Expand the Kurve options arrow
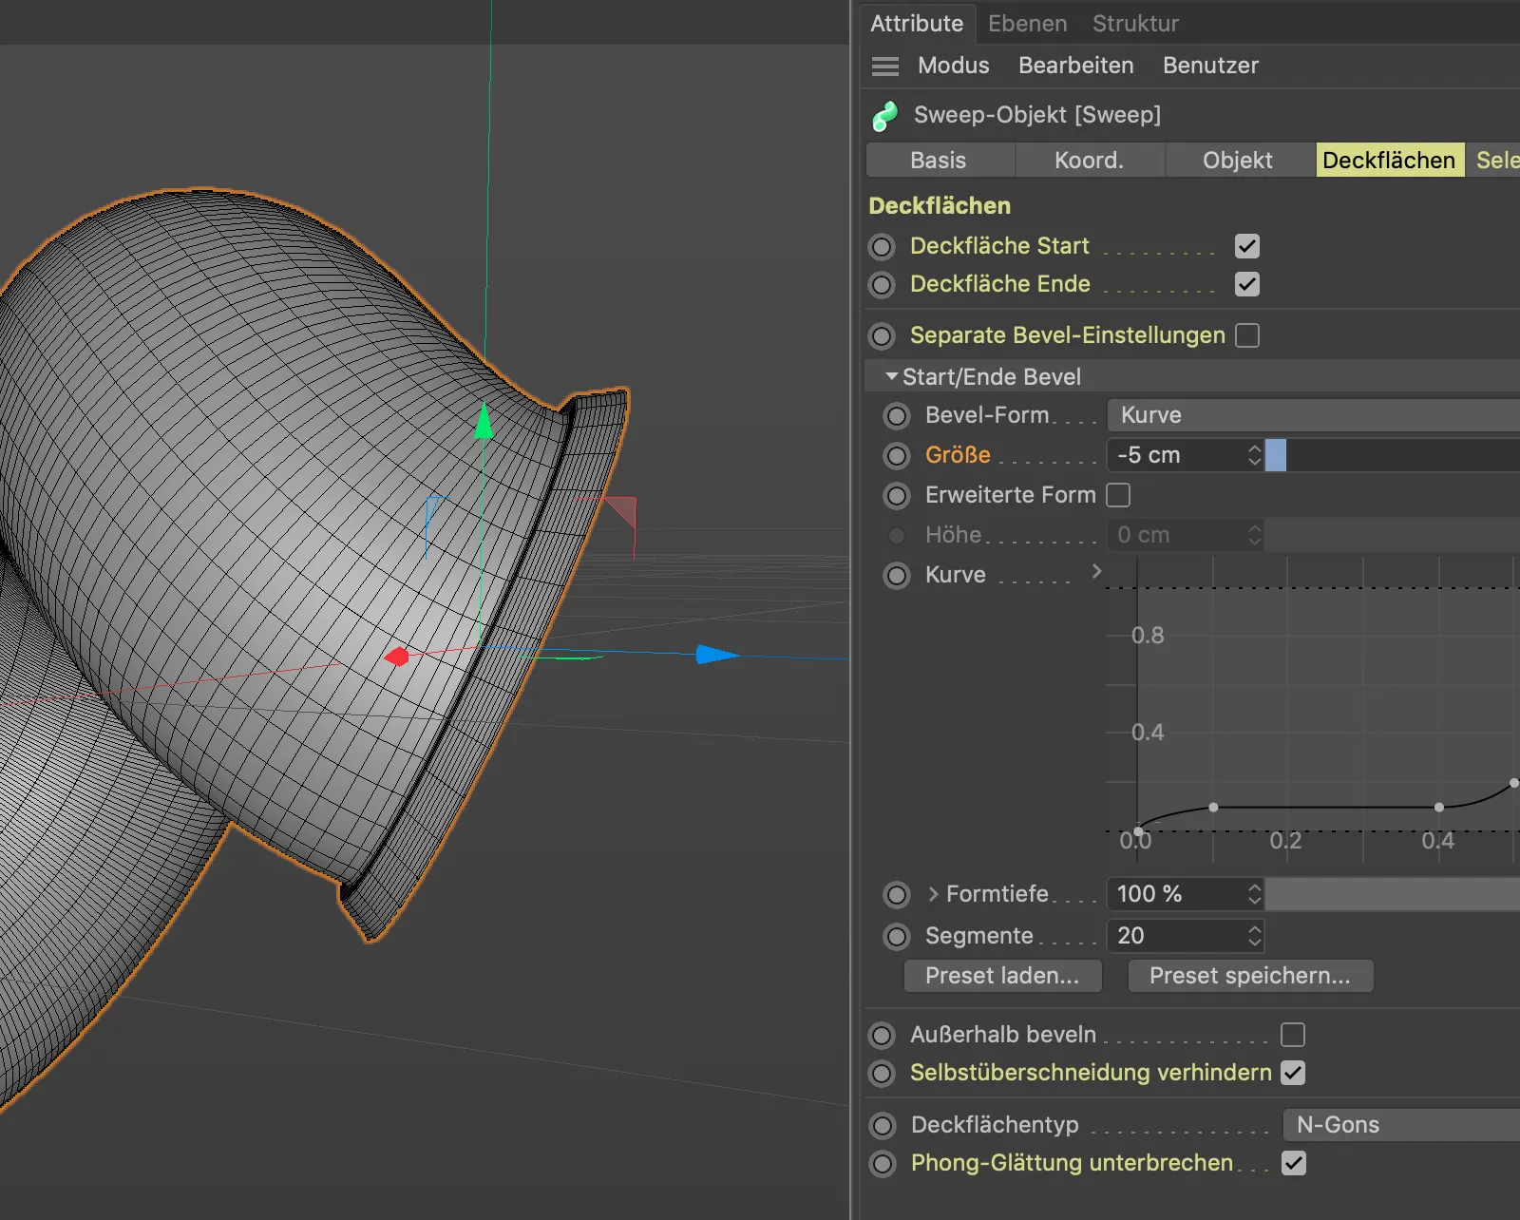Viewport: 1520px width, 1220px height. [1096, 571]
